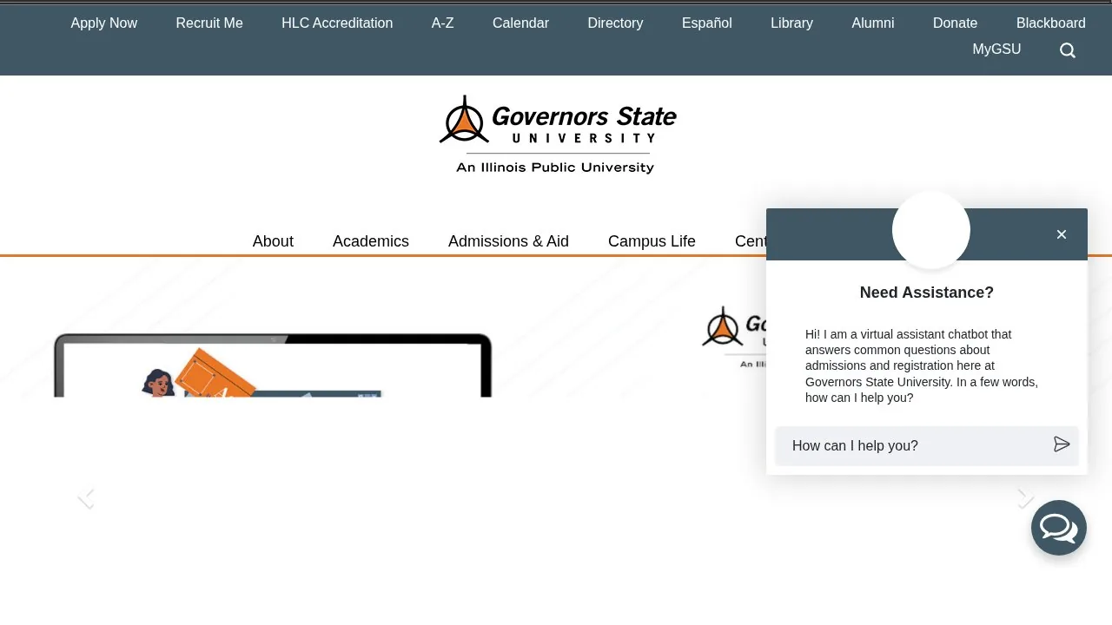Image resolution: width=1112 pixels, height=625 pixels.
Task: Click the chat bubble launcher icon
Action: [1059, 528]
